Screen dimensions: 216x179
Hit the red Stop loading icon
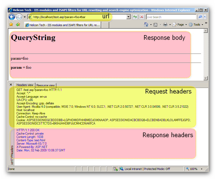142,17
